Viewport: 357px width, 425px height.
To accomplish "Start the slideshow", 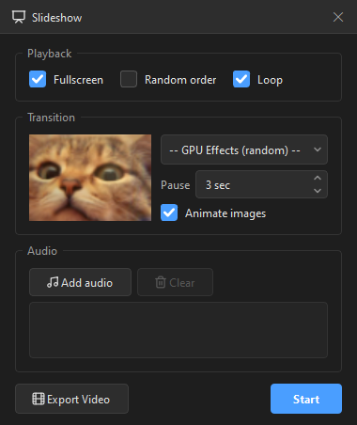I will [x=306, y=399].
